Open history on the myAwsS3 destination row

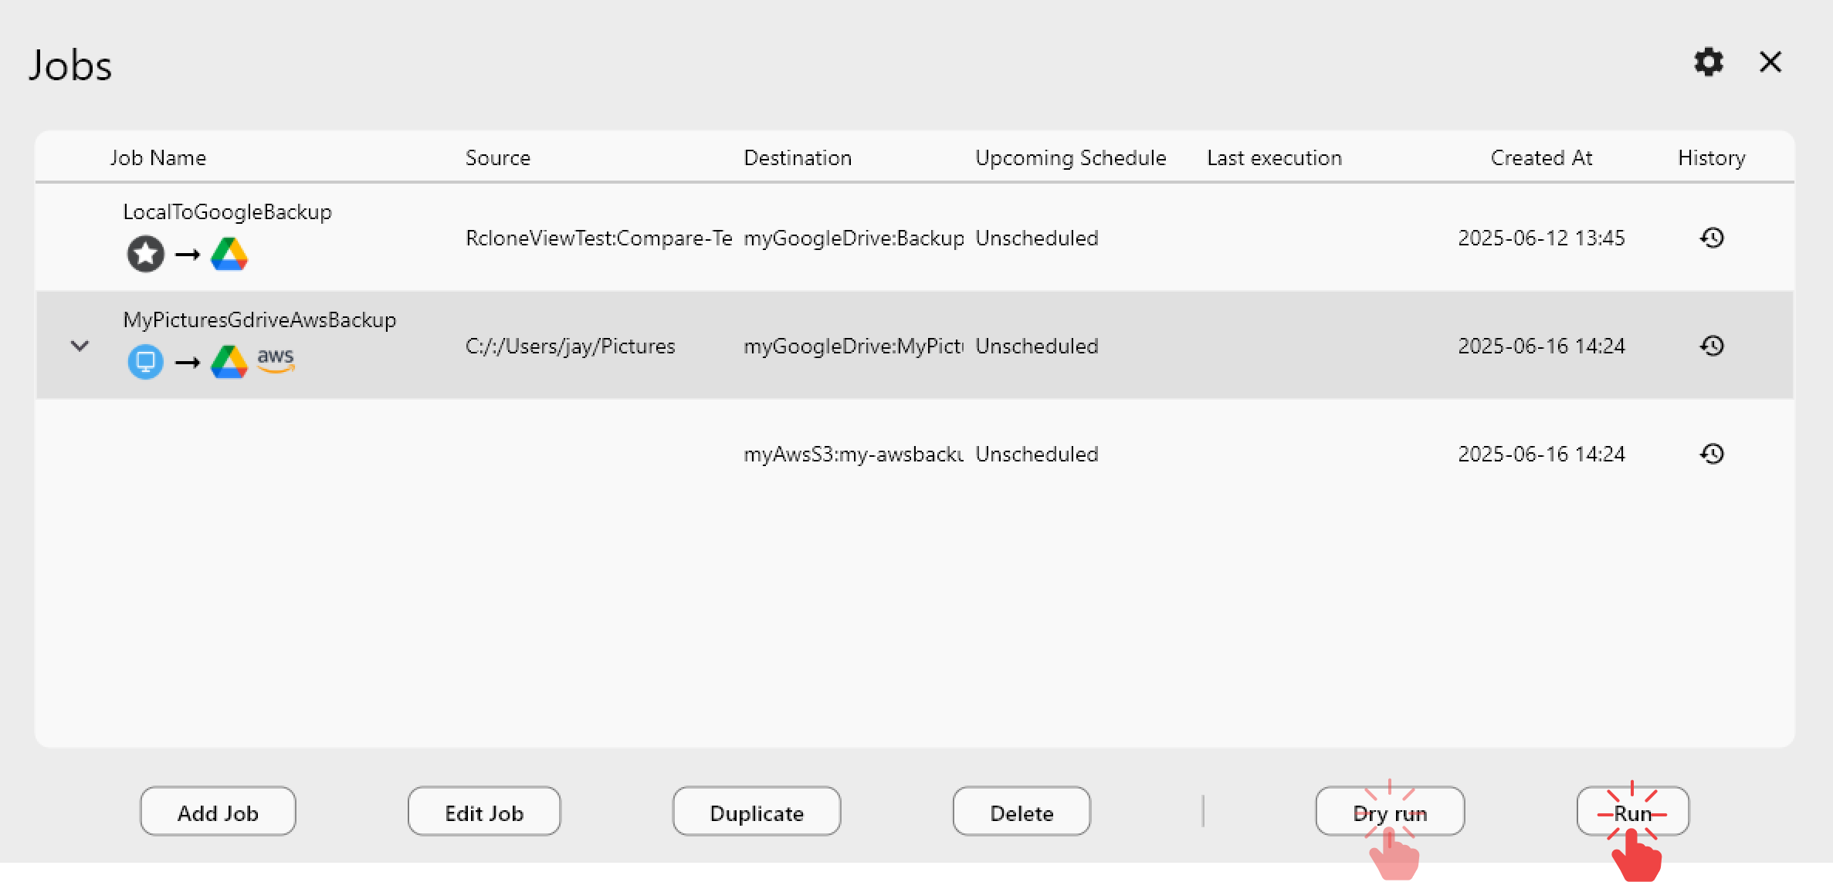1712,454
